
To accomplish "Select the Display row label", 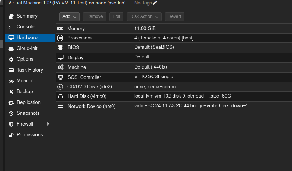I will (x=76, y=58).
